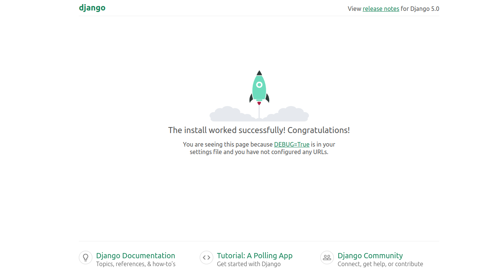Open the release notes link
Viewport: 502px width, 277px height.
[381, 9]
